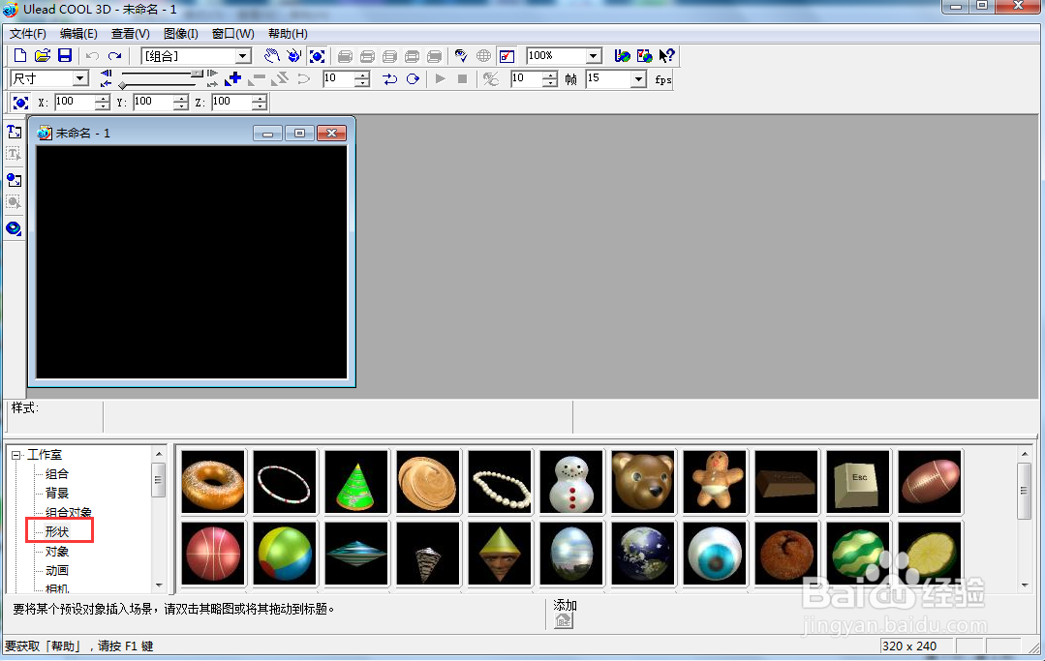
Task: Toggle the loop playback icon
Action: [413, 79]
